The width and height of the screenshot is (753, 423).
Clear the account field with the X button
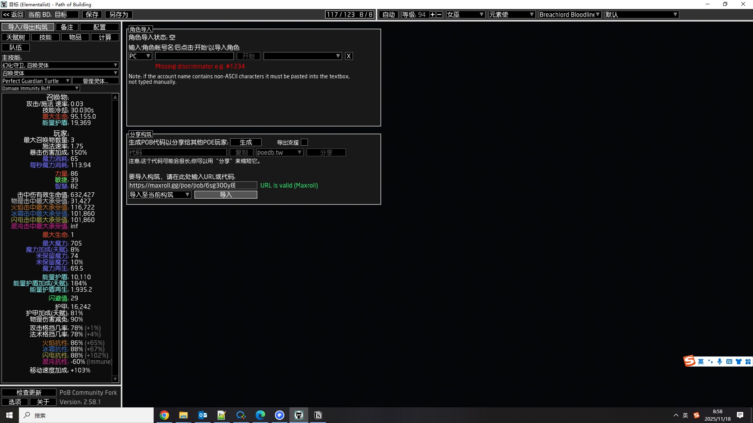pos(349,56)
